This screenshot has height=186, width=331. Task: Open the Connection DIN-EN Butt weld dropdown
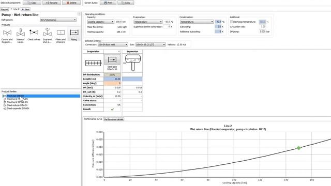[113, 44]
